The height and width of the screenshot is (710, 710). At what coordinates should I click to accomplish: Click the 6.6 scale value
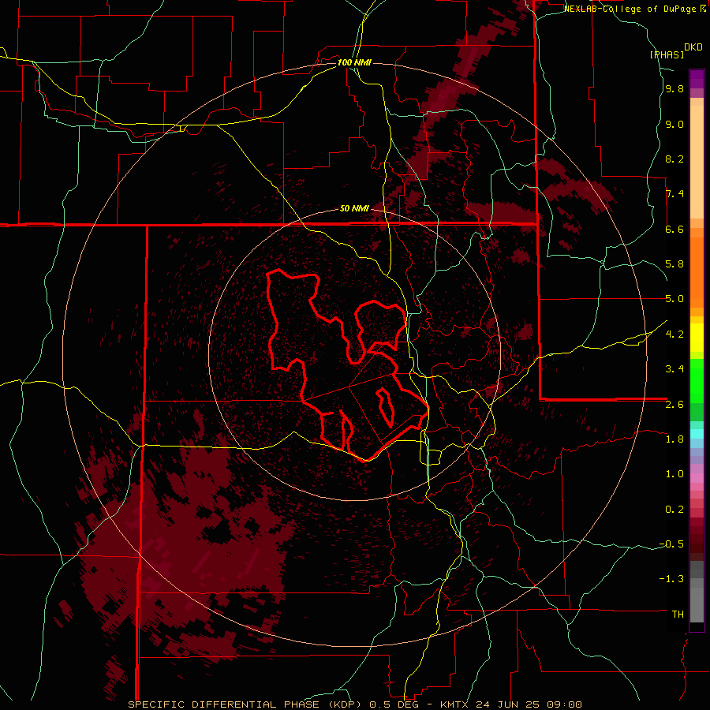point(674,230)
